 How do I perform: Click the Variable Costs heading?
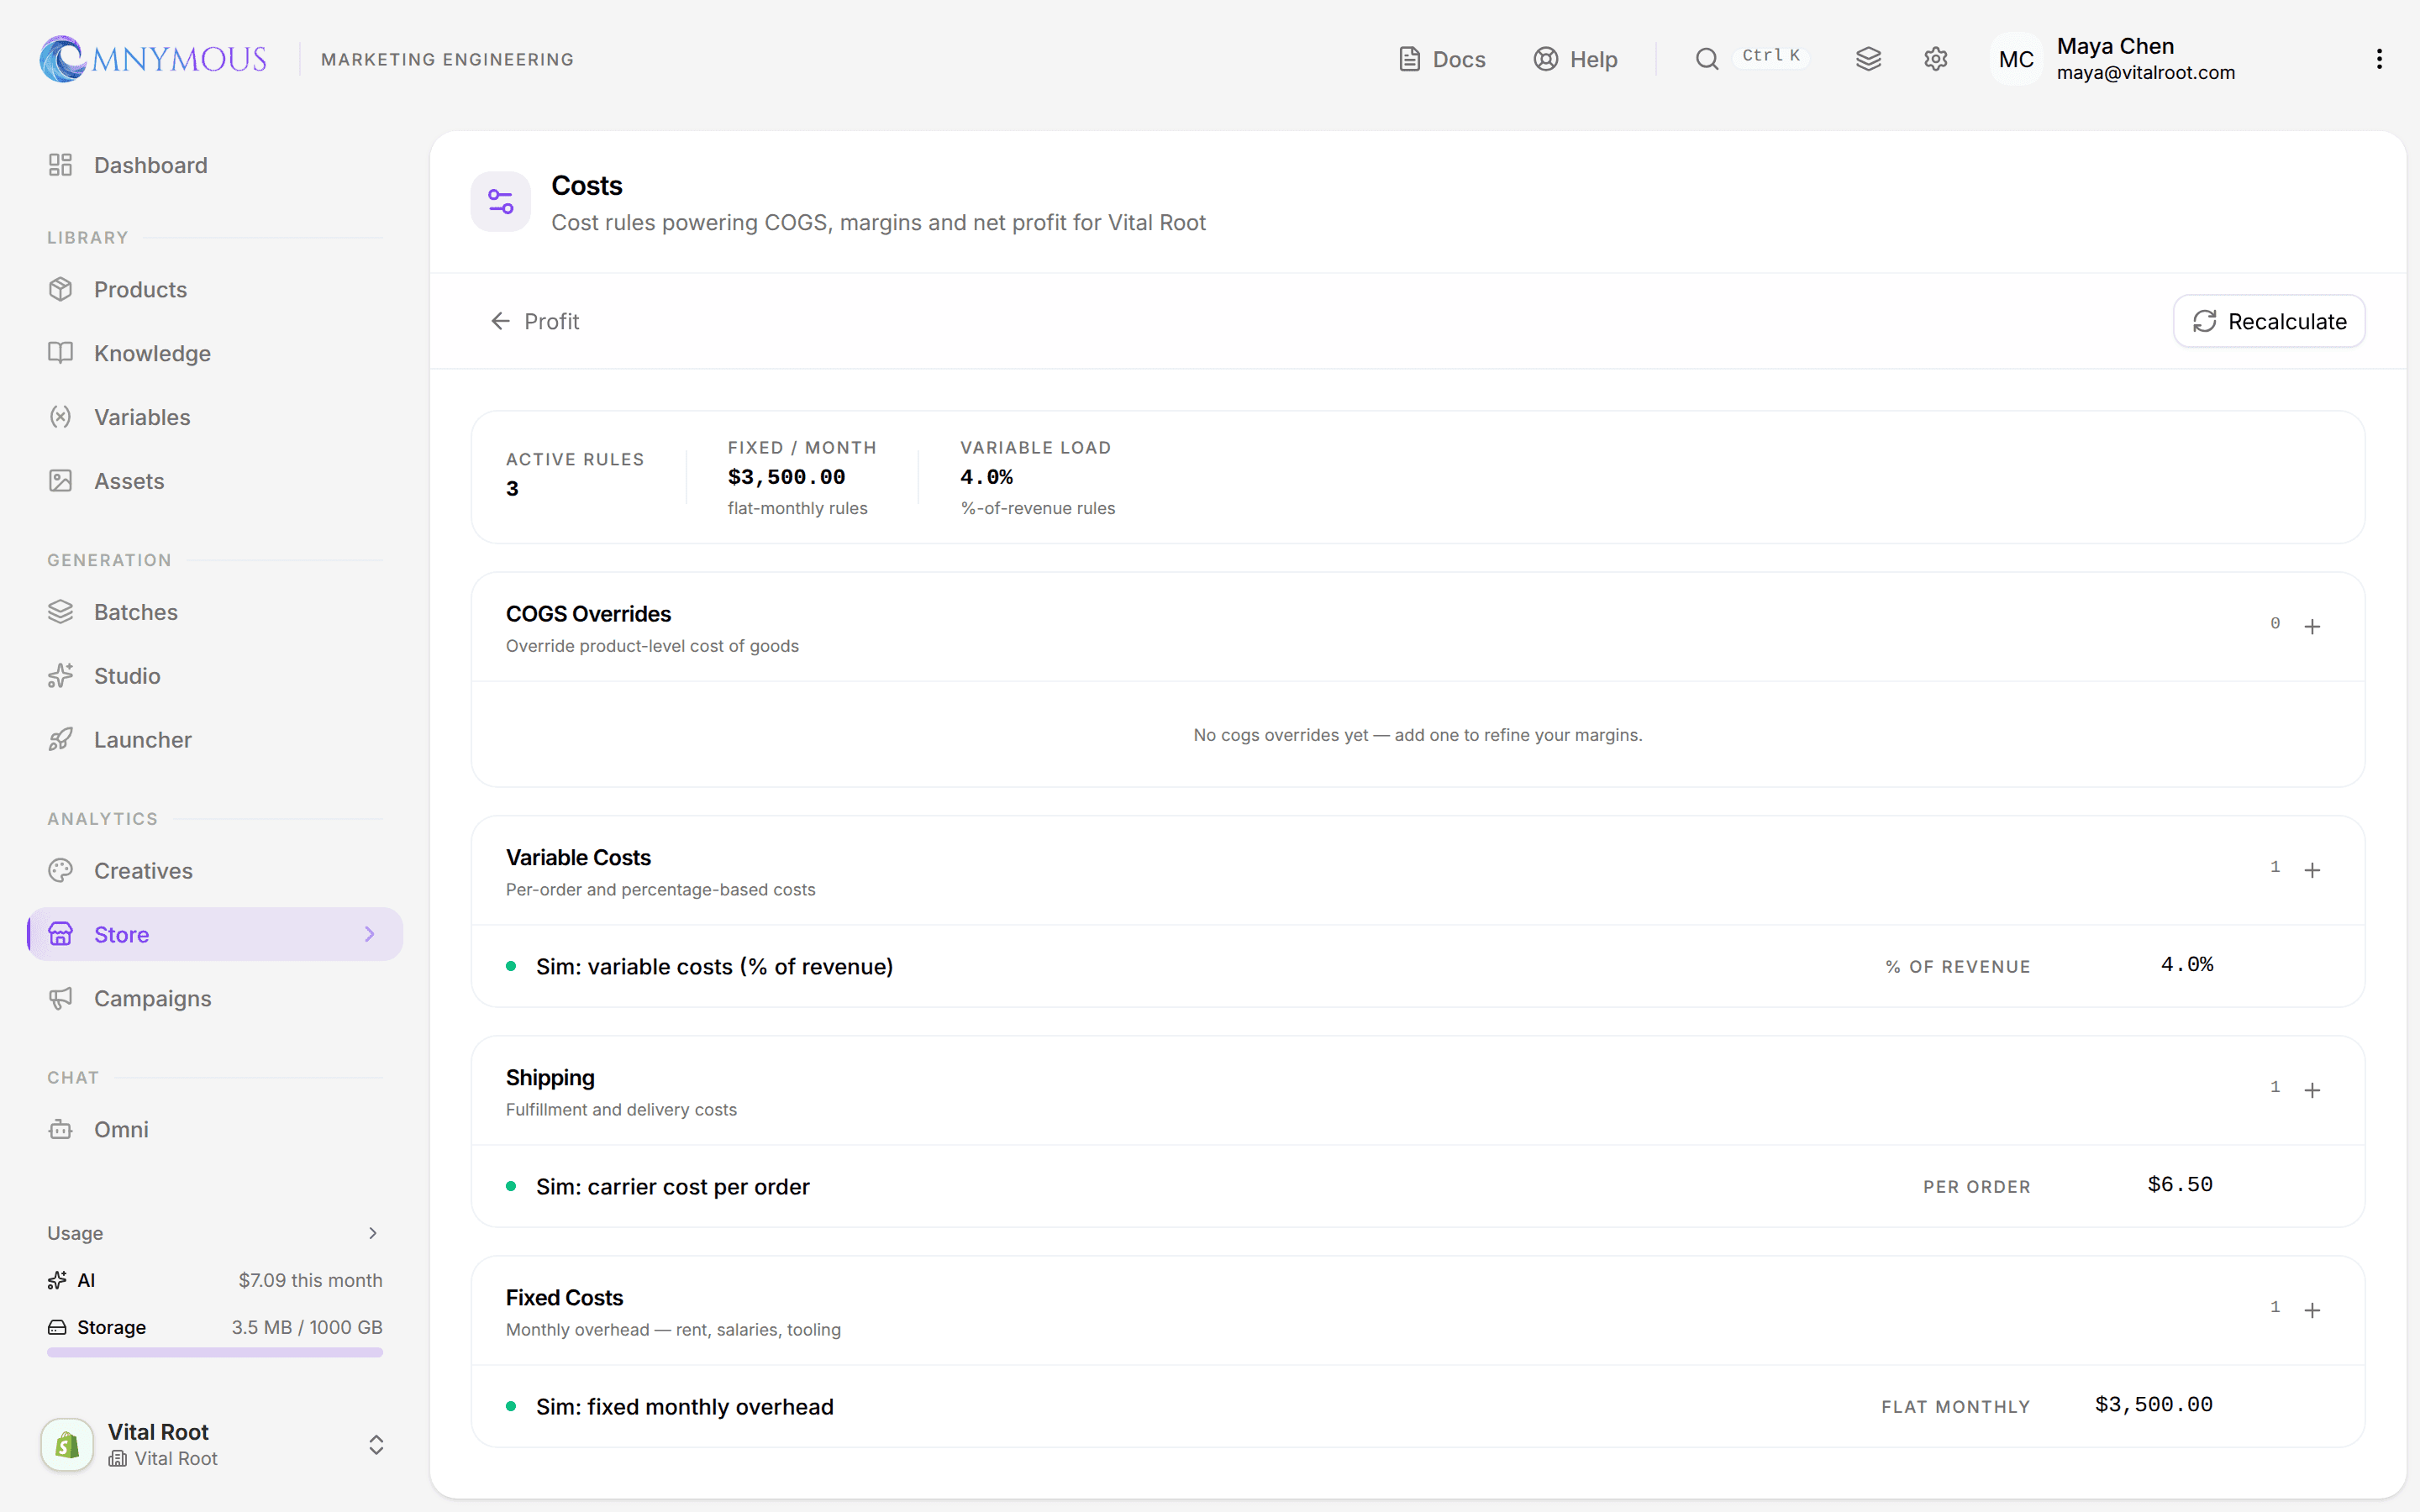click(x=578, y=857)
